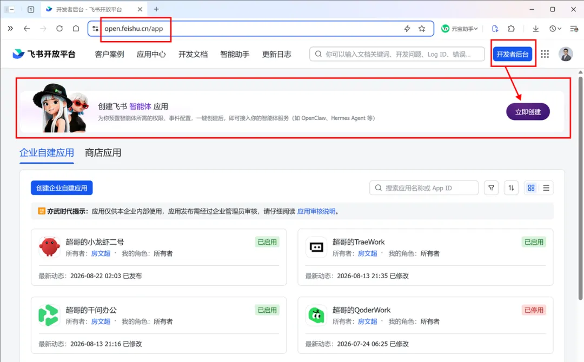Click the tab count icon in title bar
The height and width of the screenshot is (362, 584).
coord(31,9)
